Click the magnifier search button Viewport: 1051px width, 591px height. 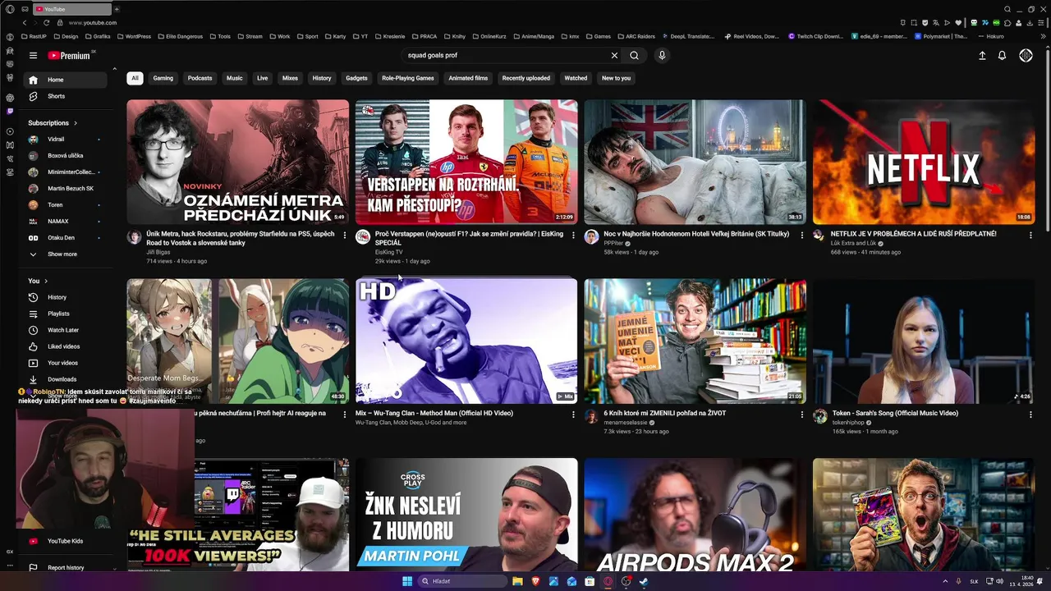(634, 56)
